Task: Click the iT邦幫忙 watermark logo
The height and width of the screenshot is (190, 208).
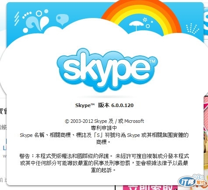Action: tap(192, 181)
